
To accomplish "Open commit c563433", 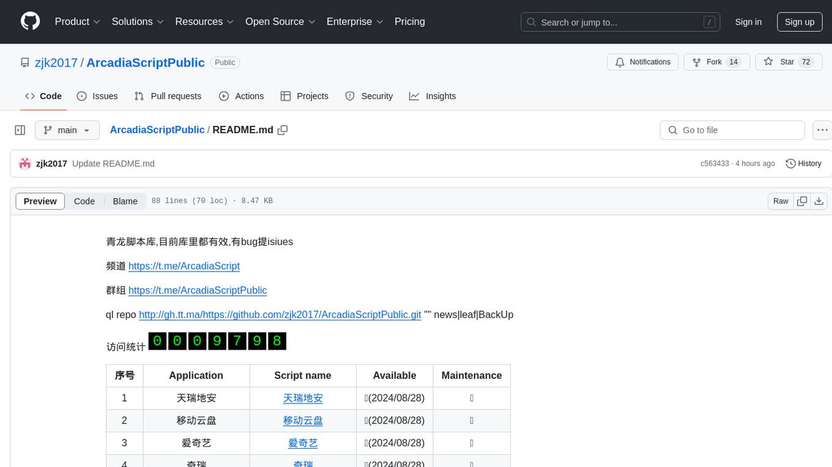I will [x=715, y=164].
